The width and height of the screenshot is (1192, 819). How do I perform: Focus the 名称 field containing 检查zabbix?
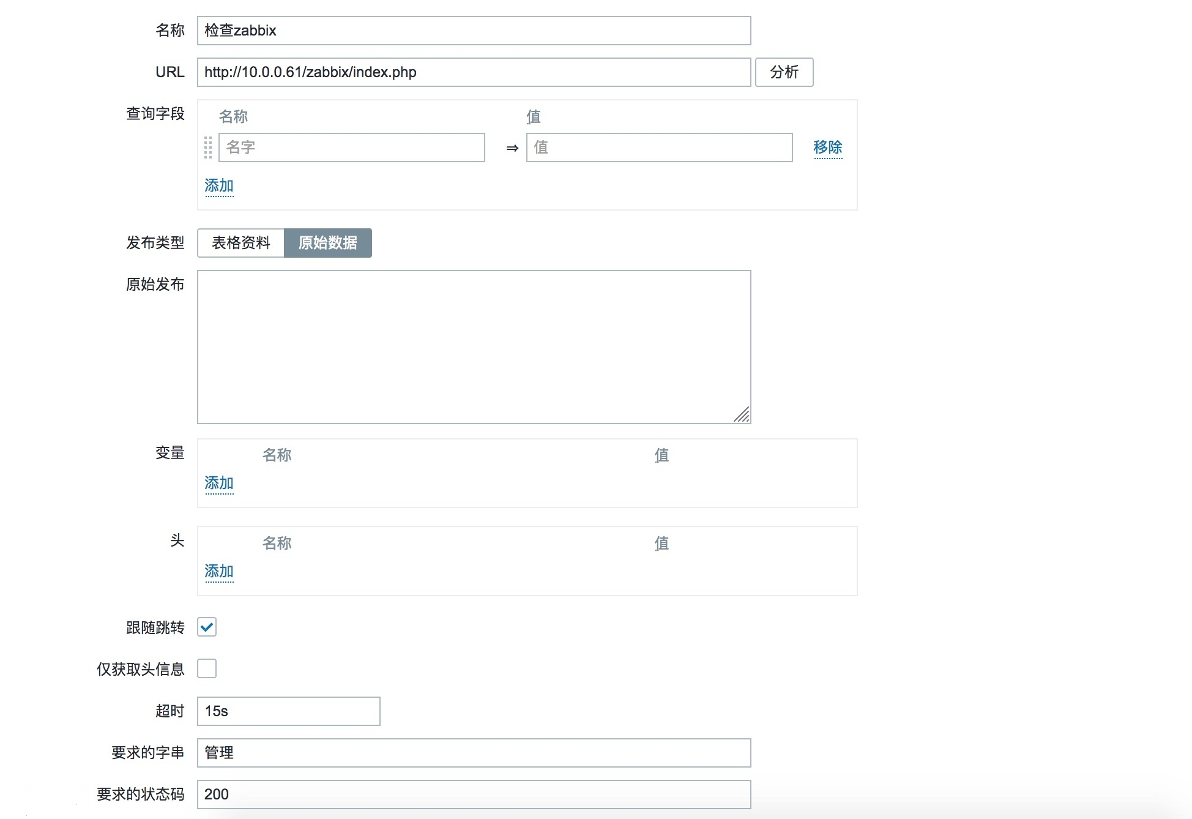click(474, 31)
